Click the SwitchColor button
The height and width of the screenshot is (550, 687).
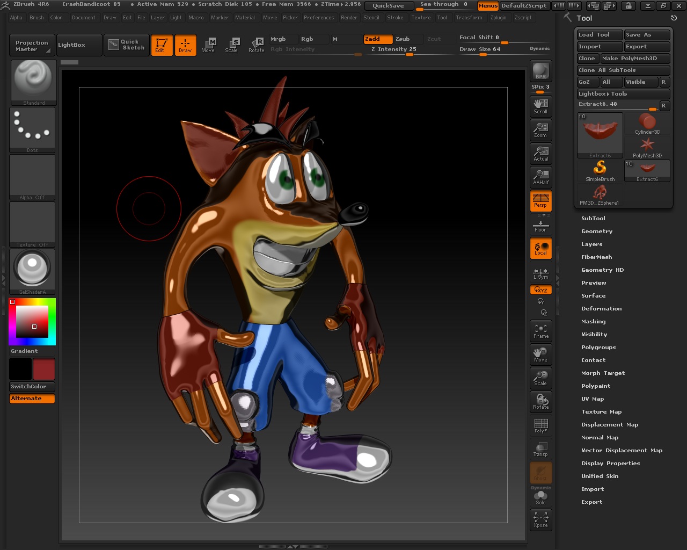tap(32, 387)
